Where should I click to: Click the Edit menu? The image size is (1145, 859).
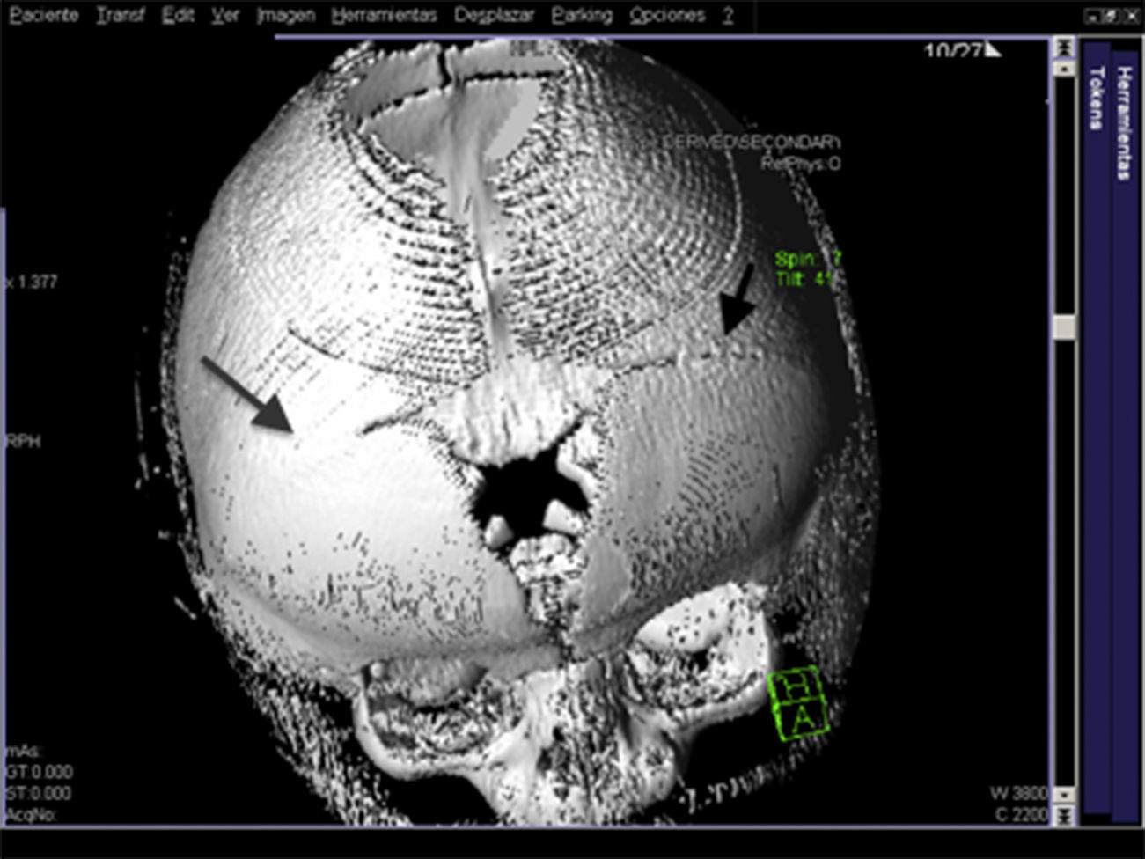point(178,15)
